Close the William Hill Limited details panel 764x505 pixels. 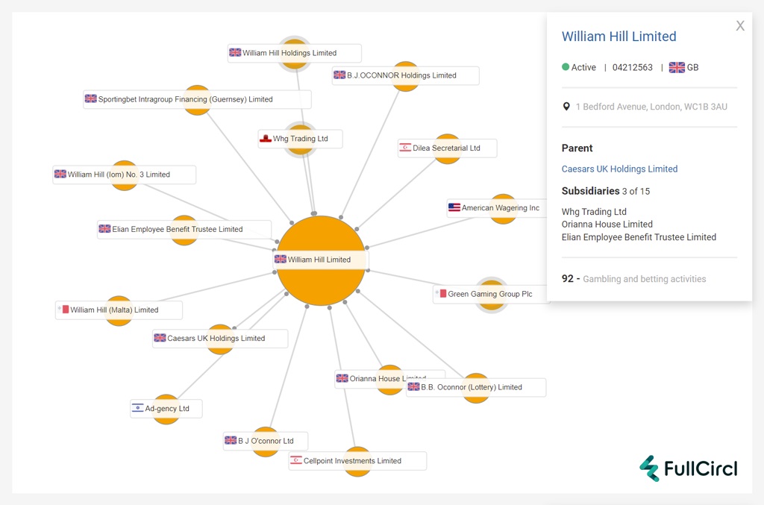coord(740,26)
